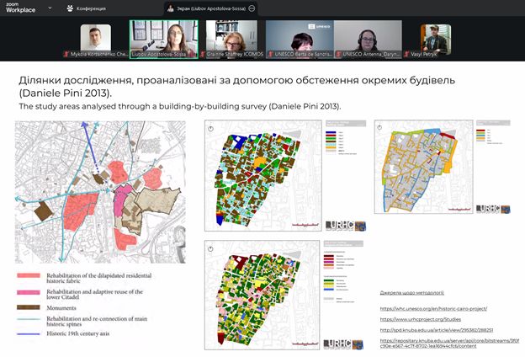Click Grainne Shaffrey ICOMOS video tile
This screenshot has width=525, height=357.
click(231, 39)
